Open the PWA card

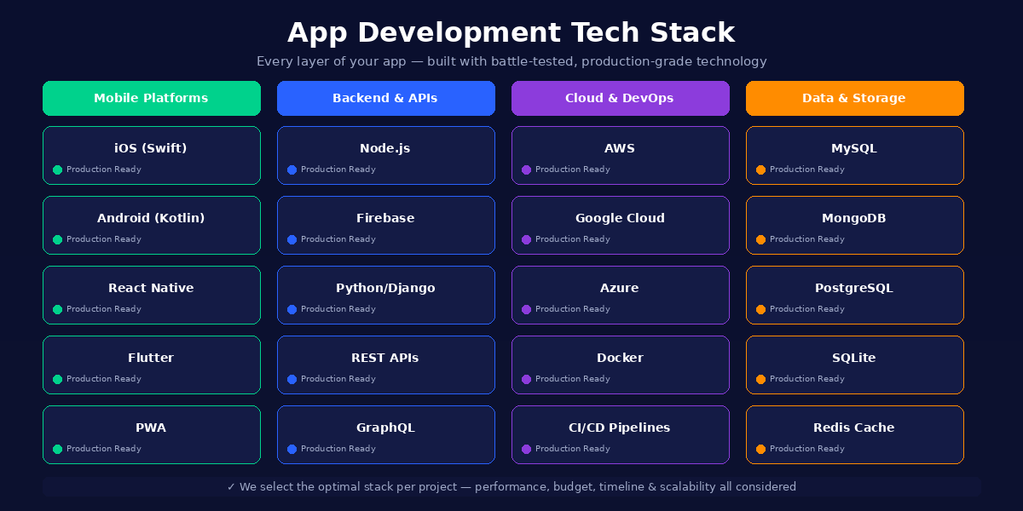click(x=152, y=434)
